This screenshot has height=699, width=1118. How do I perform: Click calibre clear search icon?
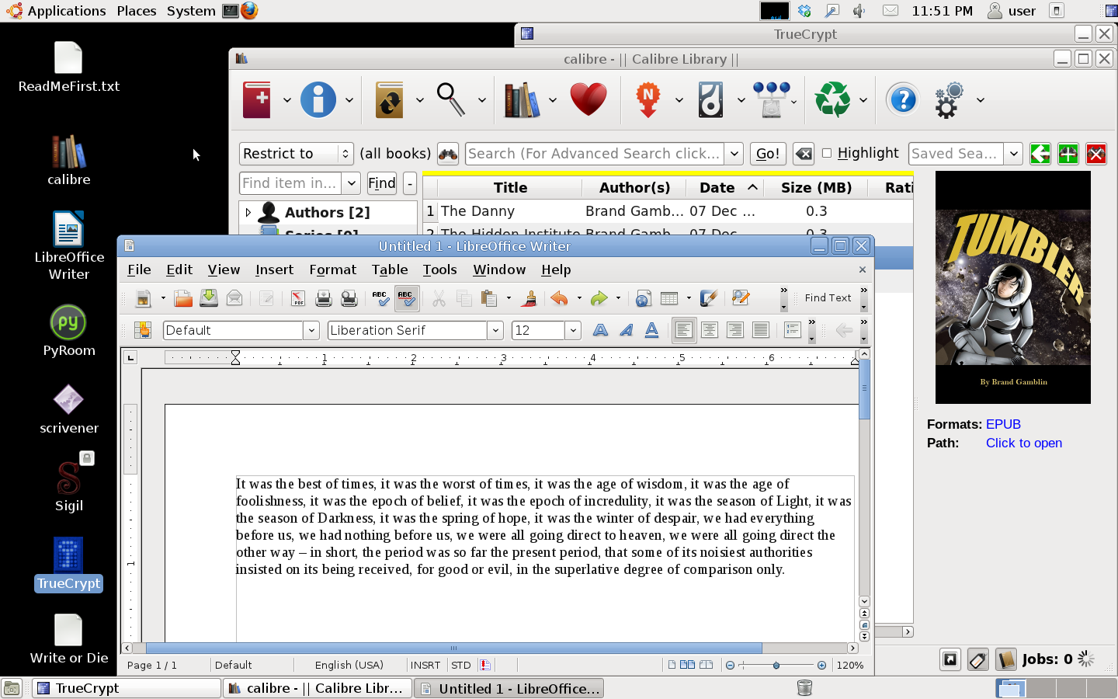[x=804, y=154]
